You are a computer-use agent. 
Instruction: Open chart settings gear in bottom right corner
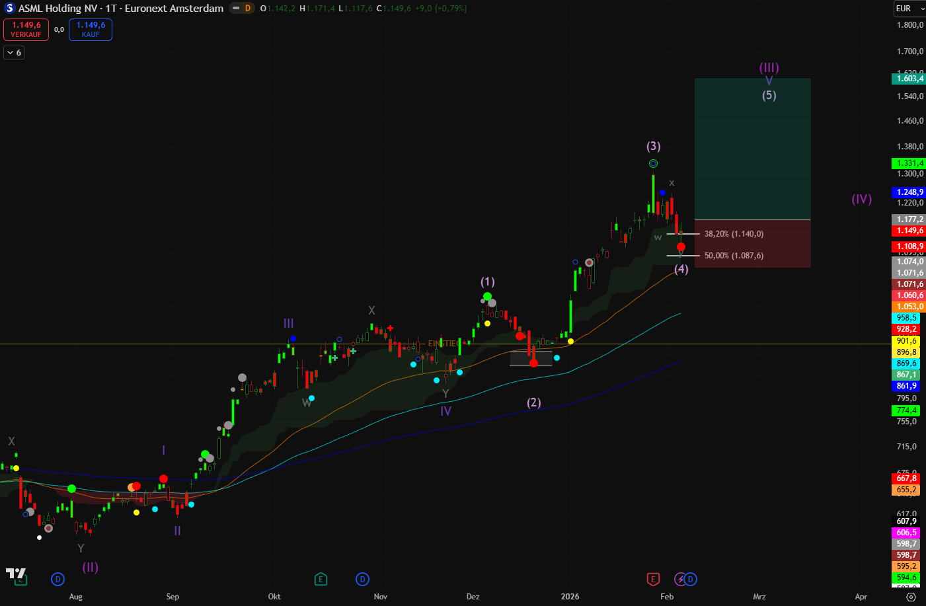pos(911,597)
